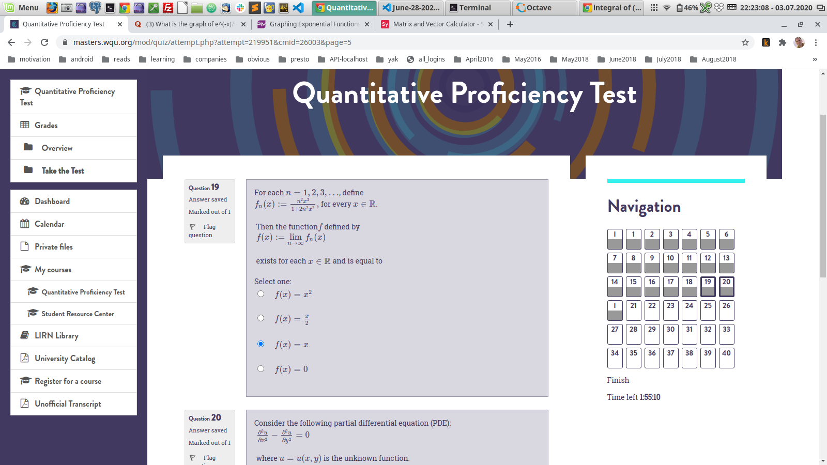Launch Firefox from the top panel
827x465 pixels.
52,8
